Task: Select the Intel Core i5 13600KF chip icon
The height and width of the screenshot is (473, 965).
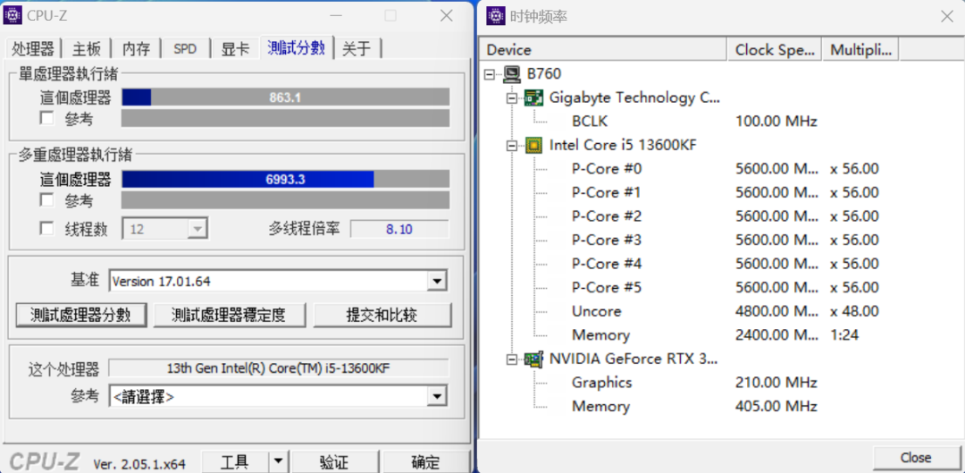Action: click(533, 145)
